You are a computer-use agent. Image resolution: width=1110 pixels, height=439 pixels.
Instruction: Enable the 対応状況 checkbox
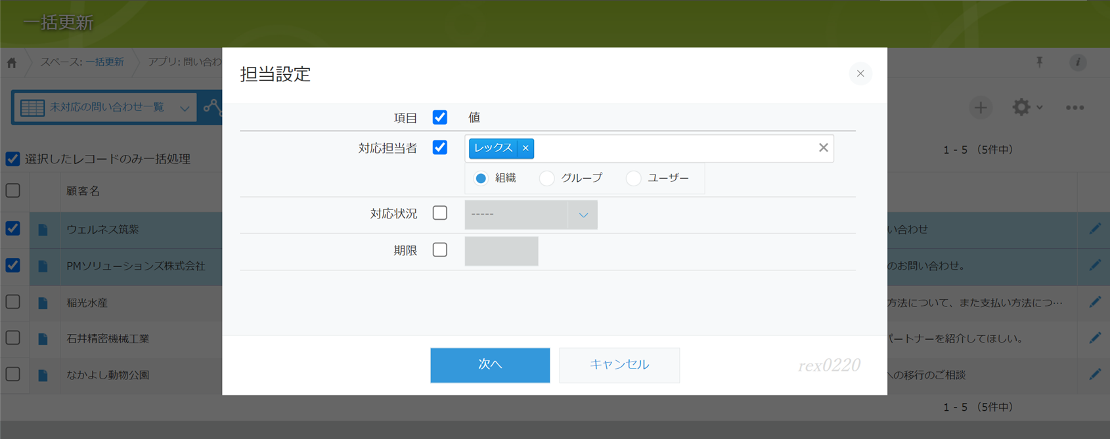coord(440,213)
